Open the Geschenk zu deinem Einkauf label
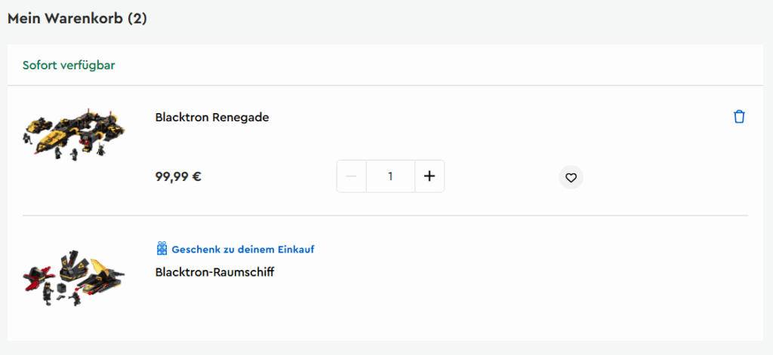This screenshot has height=355, width=773. click(242, 249)
